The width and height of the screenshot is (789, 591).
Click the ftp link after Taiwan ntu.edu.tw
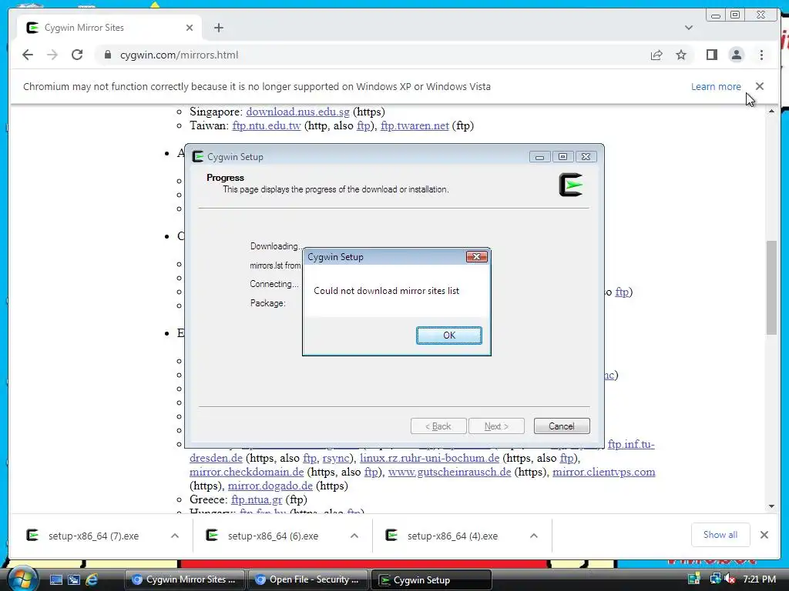click(364, 125)
